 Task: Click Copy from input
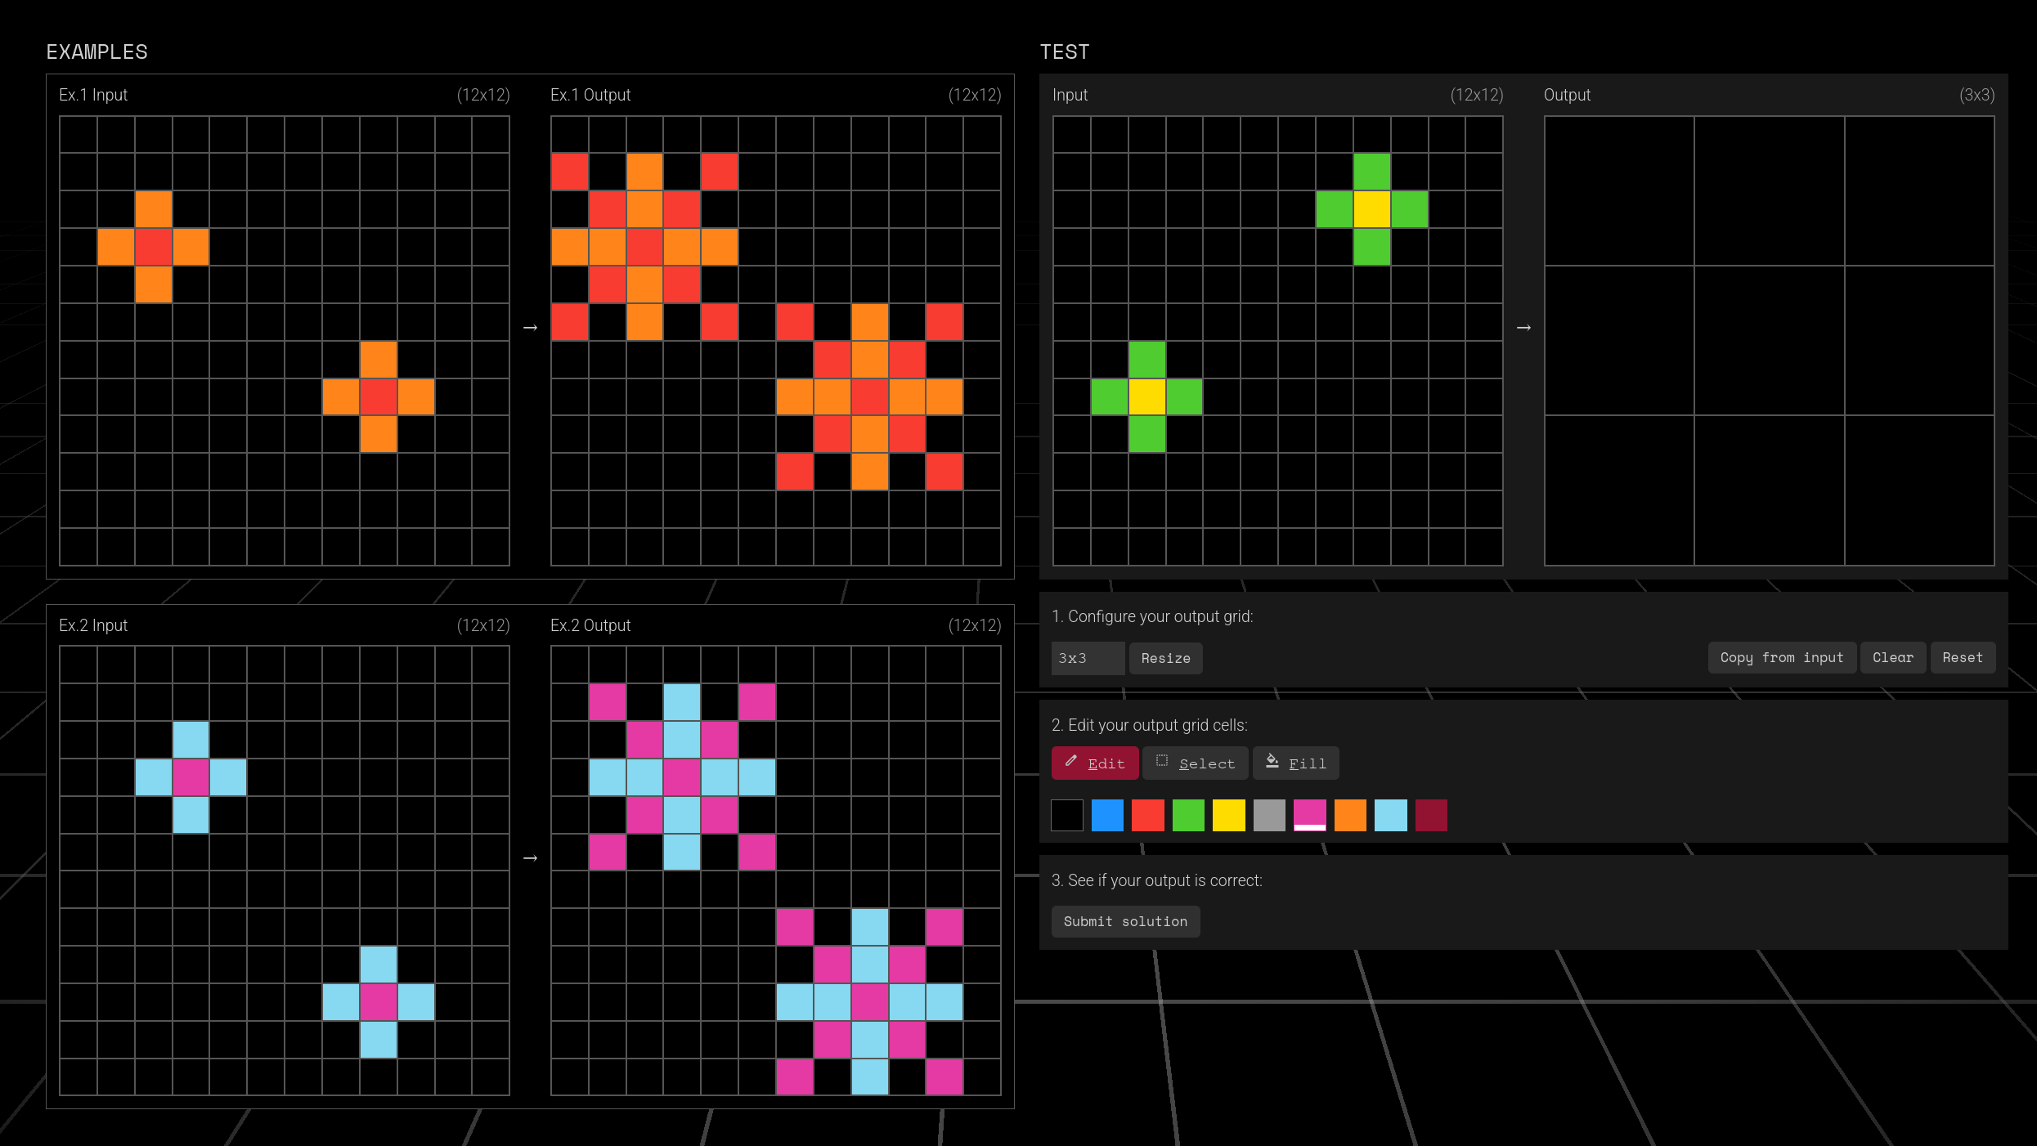(1781, 657)
